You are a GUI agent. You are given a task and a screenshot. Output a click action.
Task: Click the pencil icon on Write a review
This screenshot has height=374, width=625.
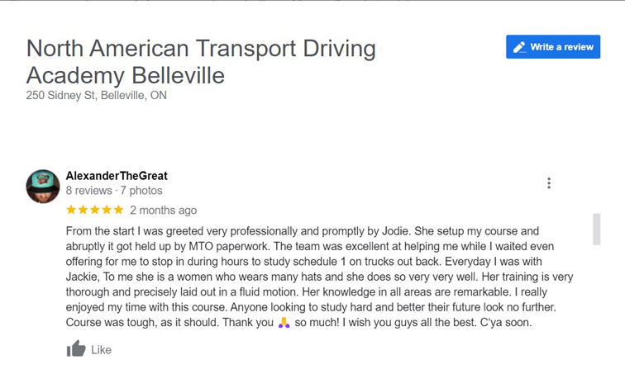[x=520, y=47]
